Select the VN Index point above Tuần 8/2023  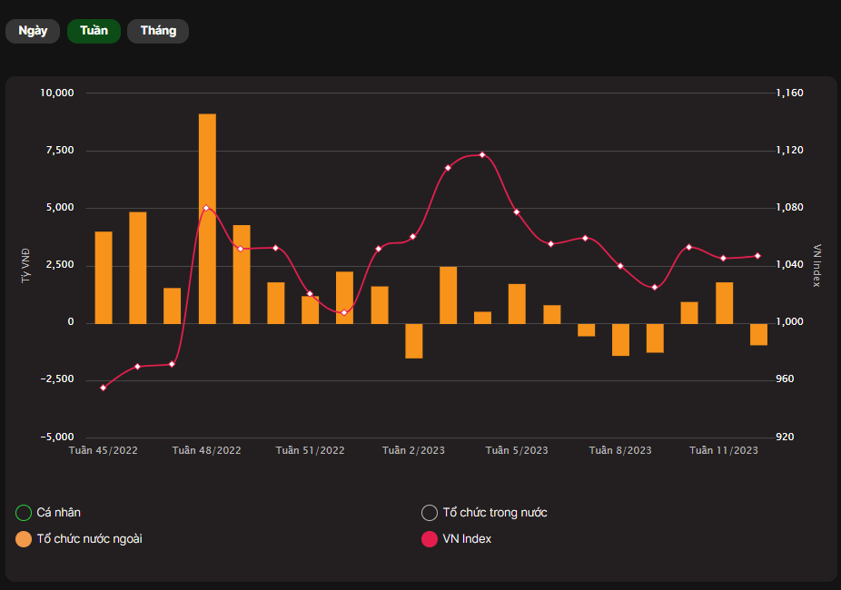[x=620, y=266]
